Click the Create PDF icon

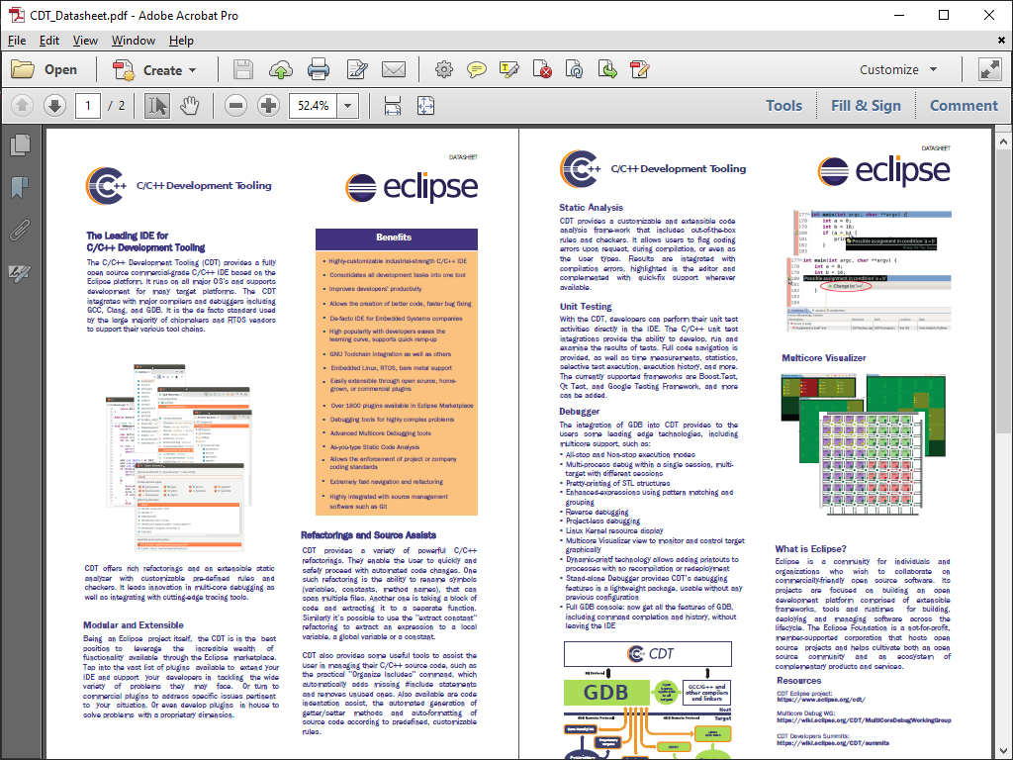click(124, 70)
